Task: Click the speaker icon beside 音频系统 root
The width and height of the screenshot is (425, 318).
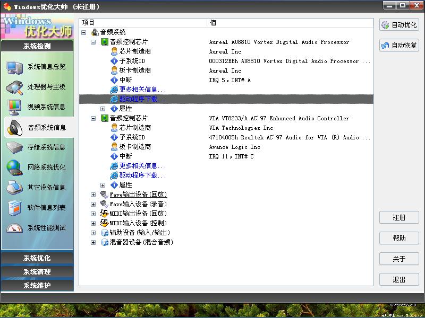Action: point(95,32)
